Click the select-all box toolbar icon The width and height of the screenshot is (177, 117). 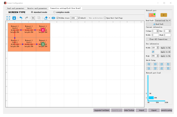[33, 18]
